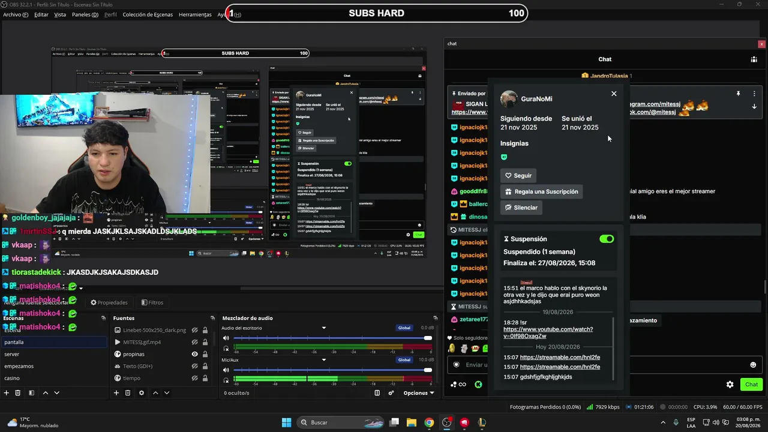Open the Herramientas menu
The image size is (768, 432).
pyautogui.click(x=195, y=14)
